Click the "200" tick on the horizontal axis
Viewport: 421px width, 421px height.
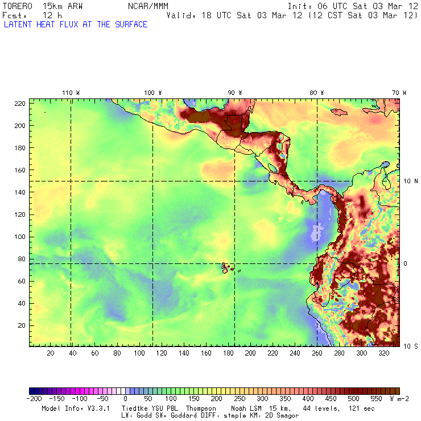click(x=250, y=353)
